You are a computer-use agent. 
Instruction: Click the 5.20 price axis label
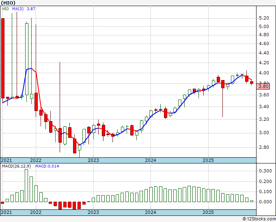[264, 18]
